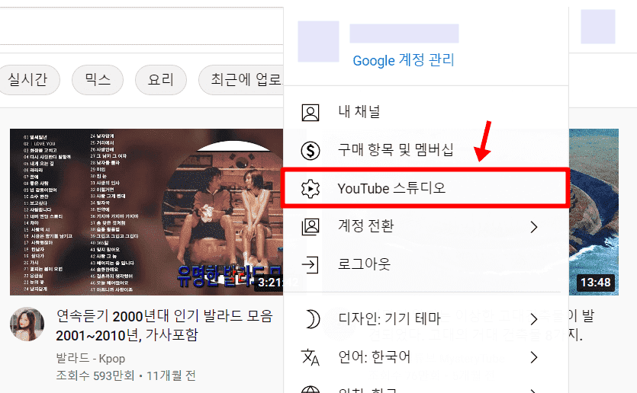Select the 믹스 filter chip
637x393 pixels.
[x=98, y=79]
